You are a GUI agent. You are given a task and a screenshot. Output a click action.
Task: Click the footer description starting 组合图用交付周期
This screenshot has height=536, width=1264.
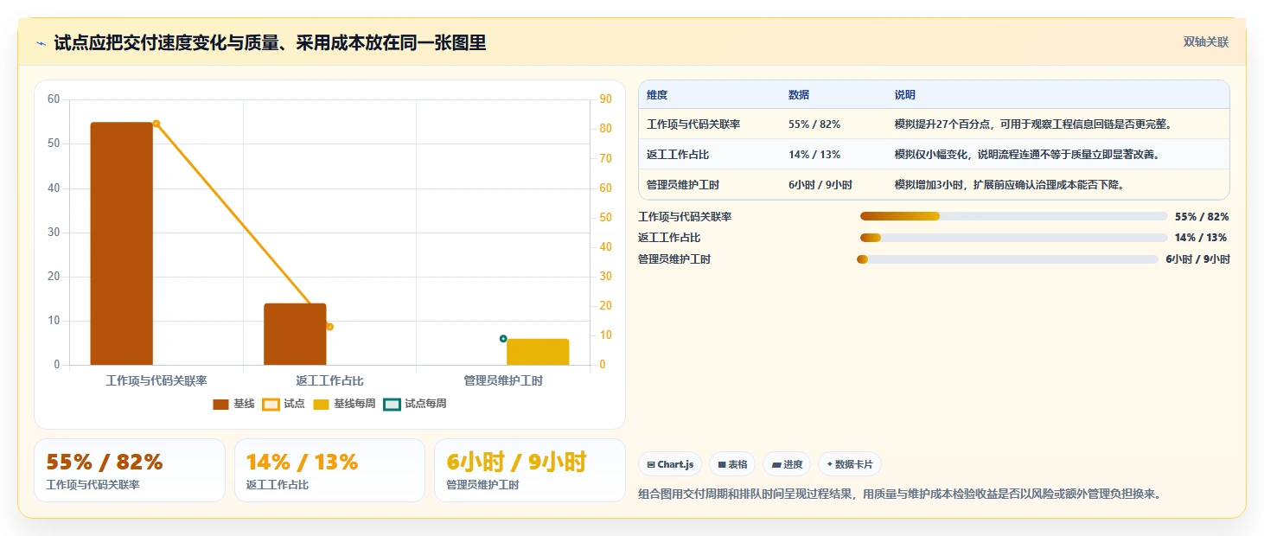[x=899, y=495]
